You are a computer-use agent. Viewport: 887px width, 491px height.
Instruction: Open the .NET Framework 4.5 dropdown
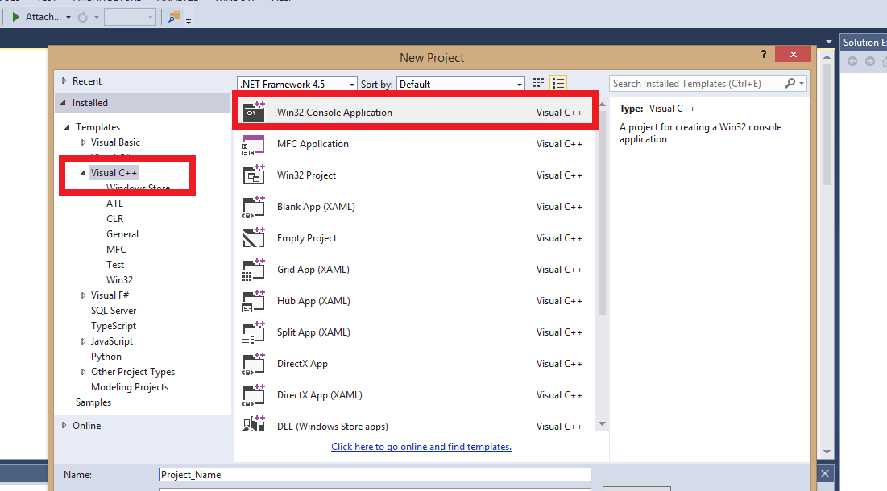coord(297,85)
